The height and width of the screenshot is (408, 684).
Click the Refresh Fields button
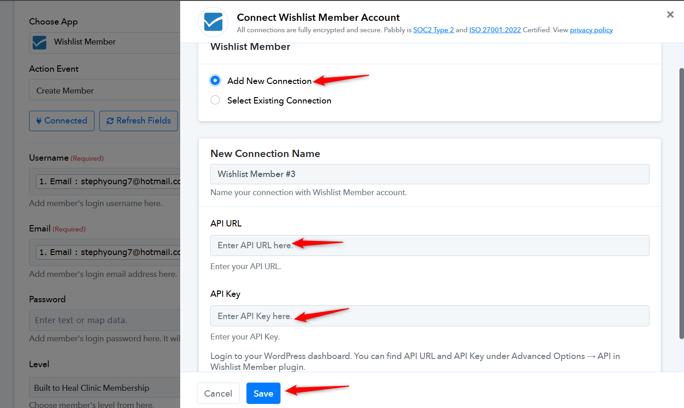click(x=138, y=121)
